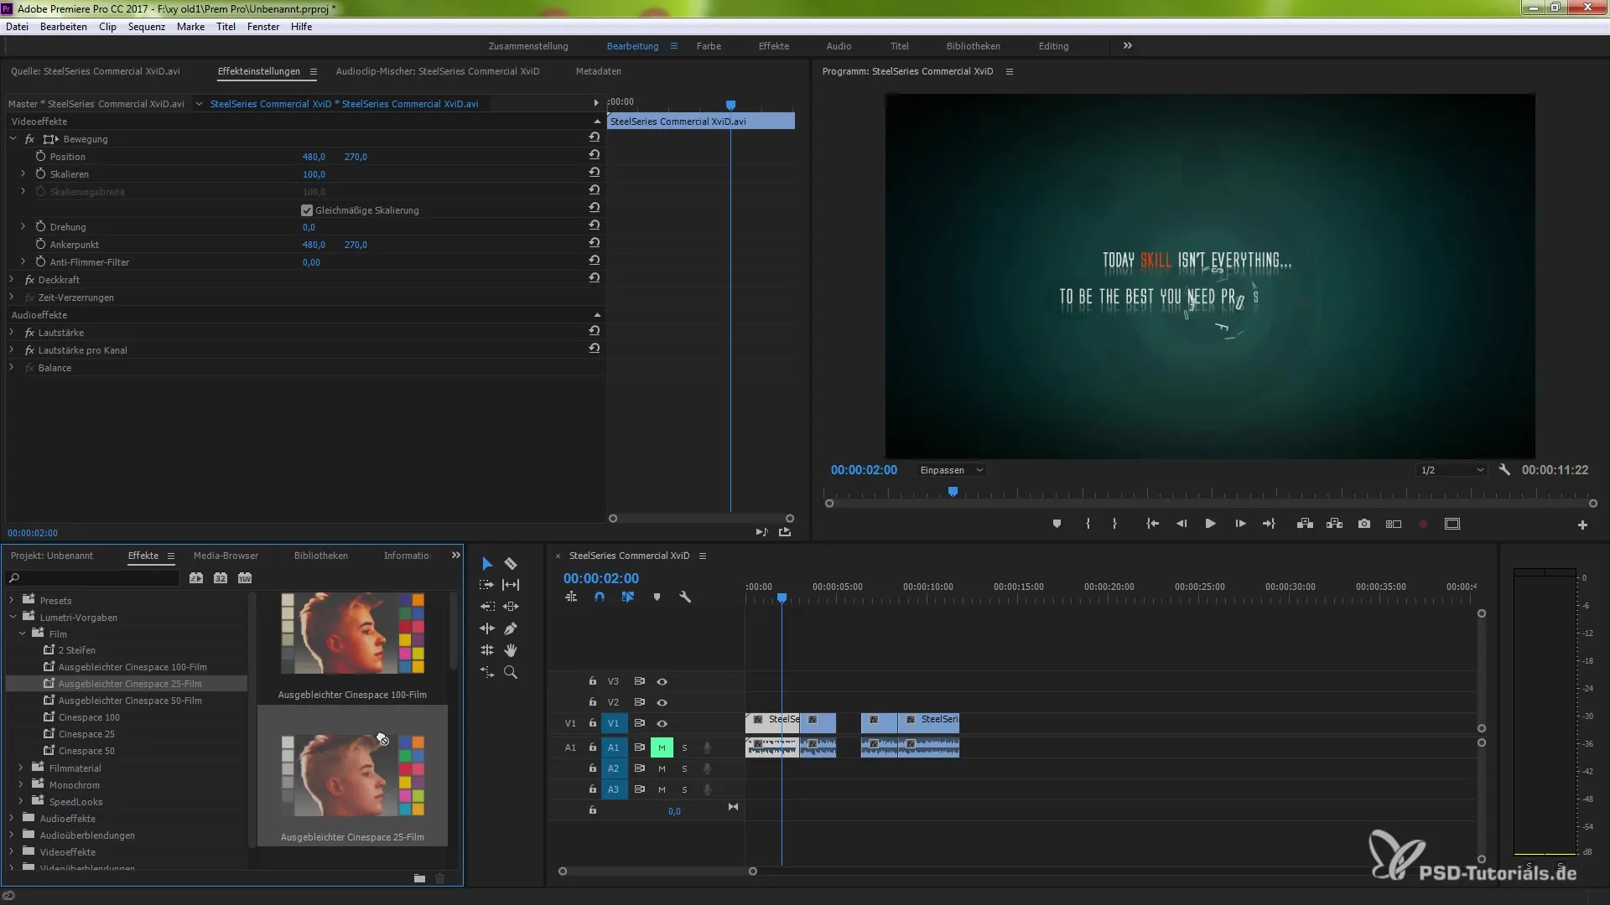Toggle lock on track V3
The width and height of the screenshot is (1610, 905).
592,681
